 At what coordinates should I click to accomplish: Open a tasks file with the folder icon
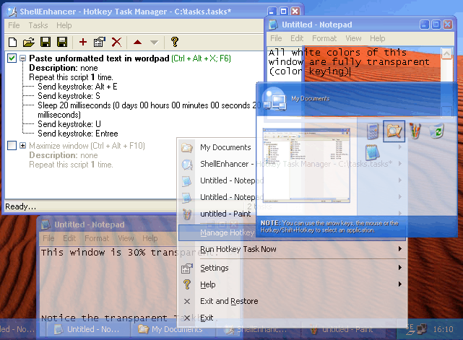pyautogui.click(x=29, y=42)
